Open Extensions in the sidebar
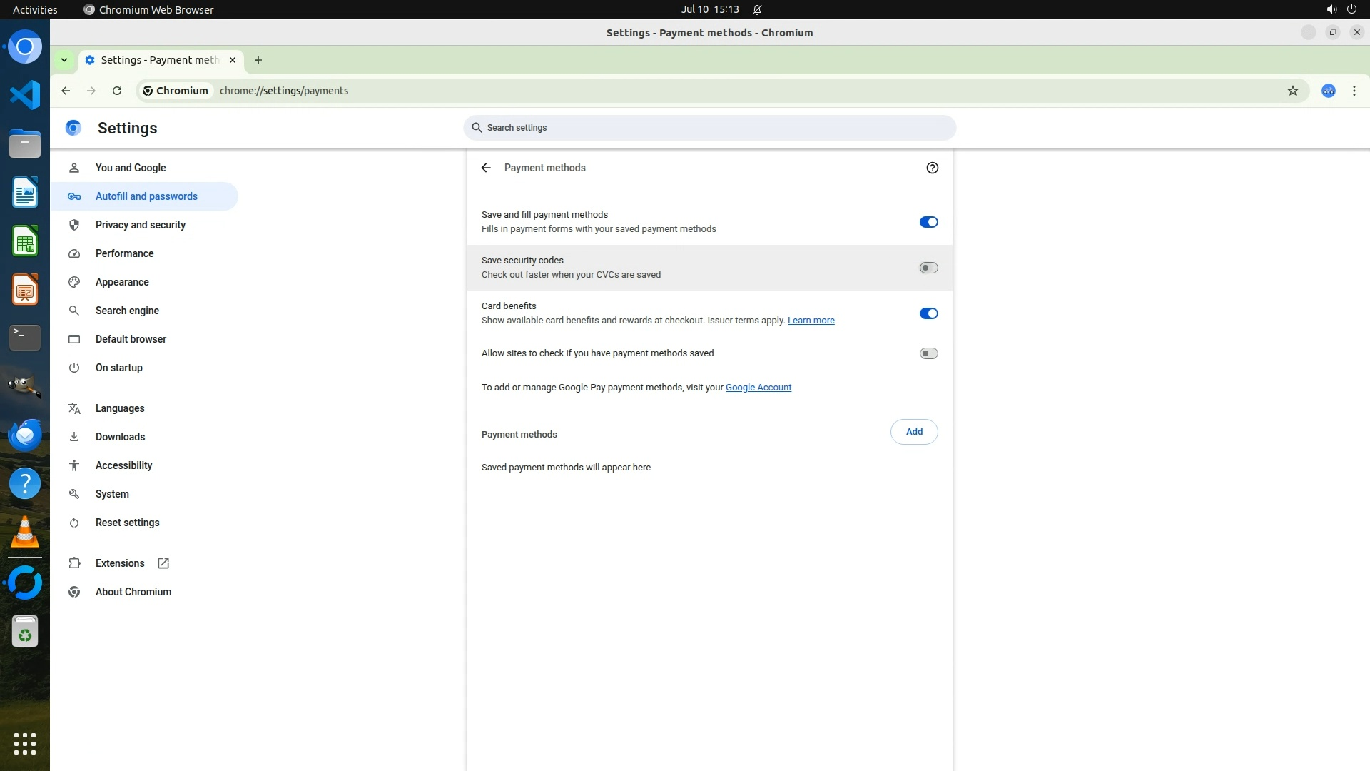The height and width of the screenshot is (771, 1370). coord(120,563)
